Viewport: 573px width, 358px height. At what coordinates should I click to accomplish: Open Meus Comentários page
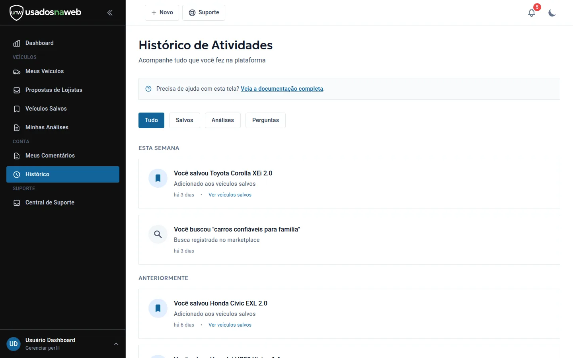coord(63,156)
